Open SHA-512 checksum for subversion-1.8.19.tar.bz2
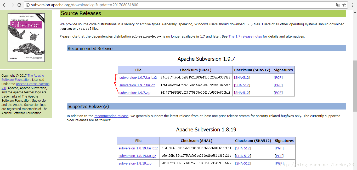The height and width of the screenshot is (170, 357). [x=243, y=148]
